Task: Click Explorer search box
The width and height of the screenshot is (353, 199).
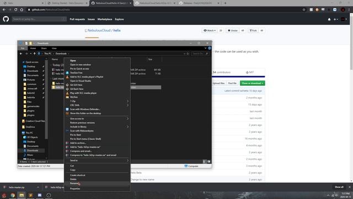Action: (200, 54)
